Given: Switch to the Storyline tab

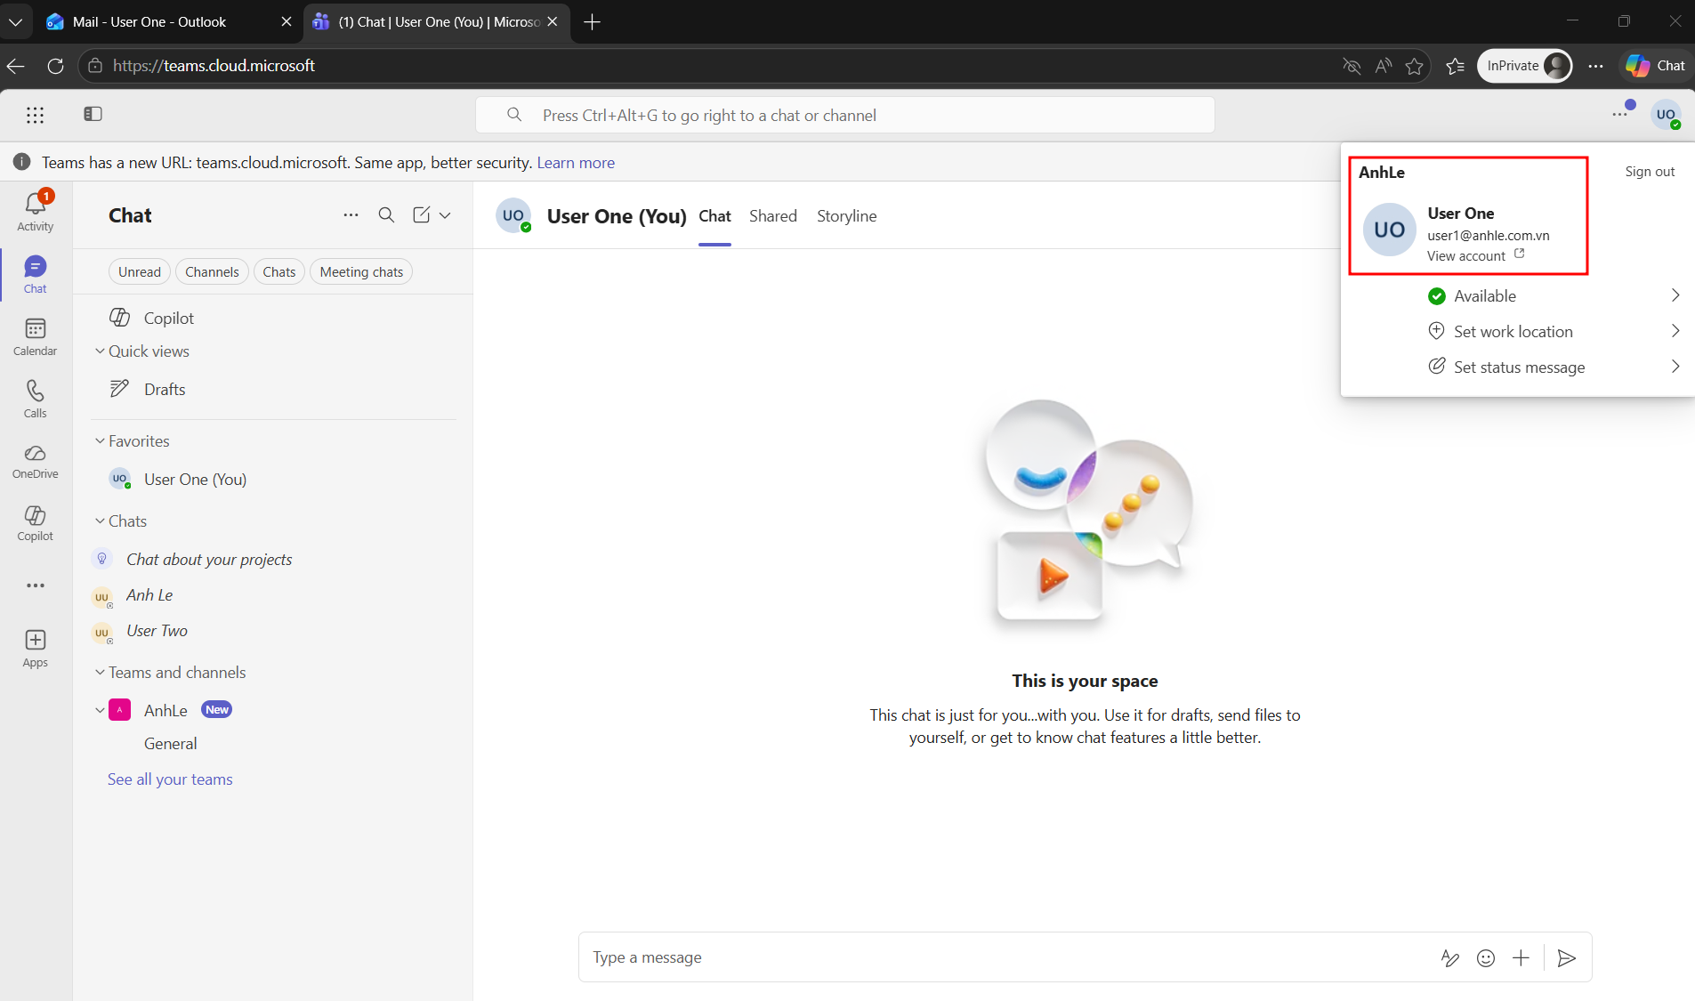Looking at the screenshot, I should tap(847, 216).
